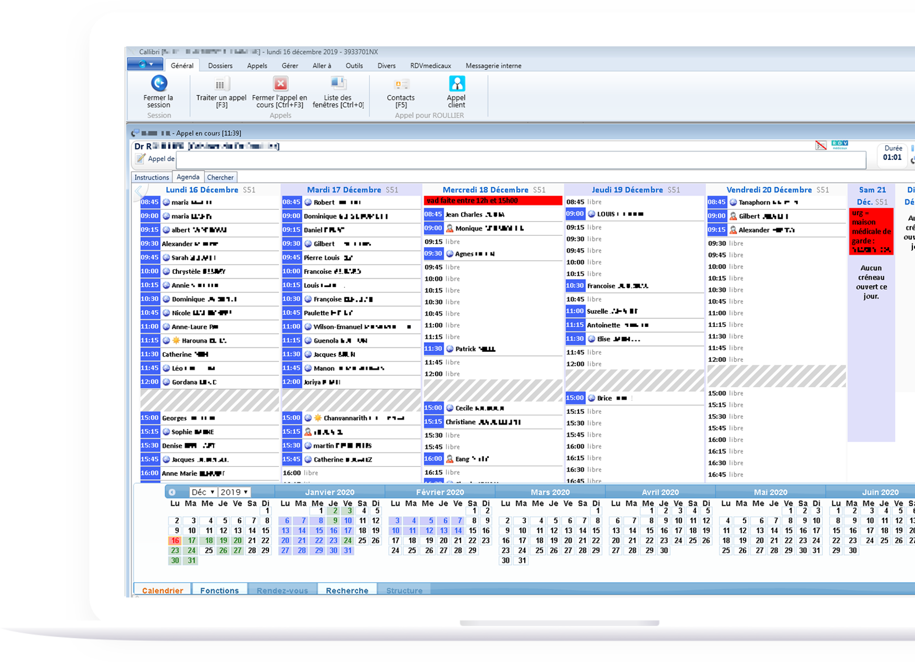Click person icon on Gilbert 09:00 Friday appointment
The height and width of the screenshot is (662, 915).
pos(733,216)
